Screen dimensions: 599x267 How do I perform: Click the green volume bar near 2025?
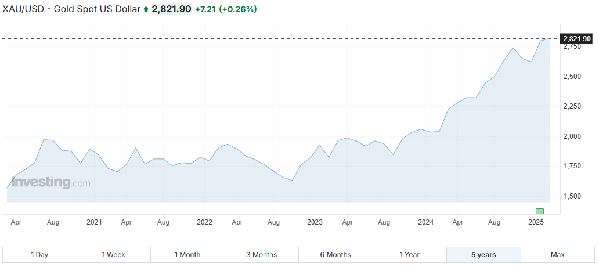[x=540, y=211]
